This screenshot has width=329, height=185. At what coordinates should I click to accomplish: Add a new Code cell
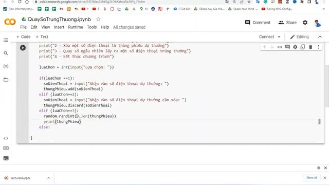(24, 36)
